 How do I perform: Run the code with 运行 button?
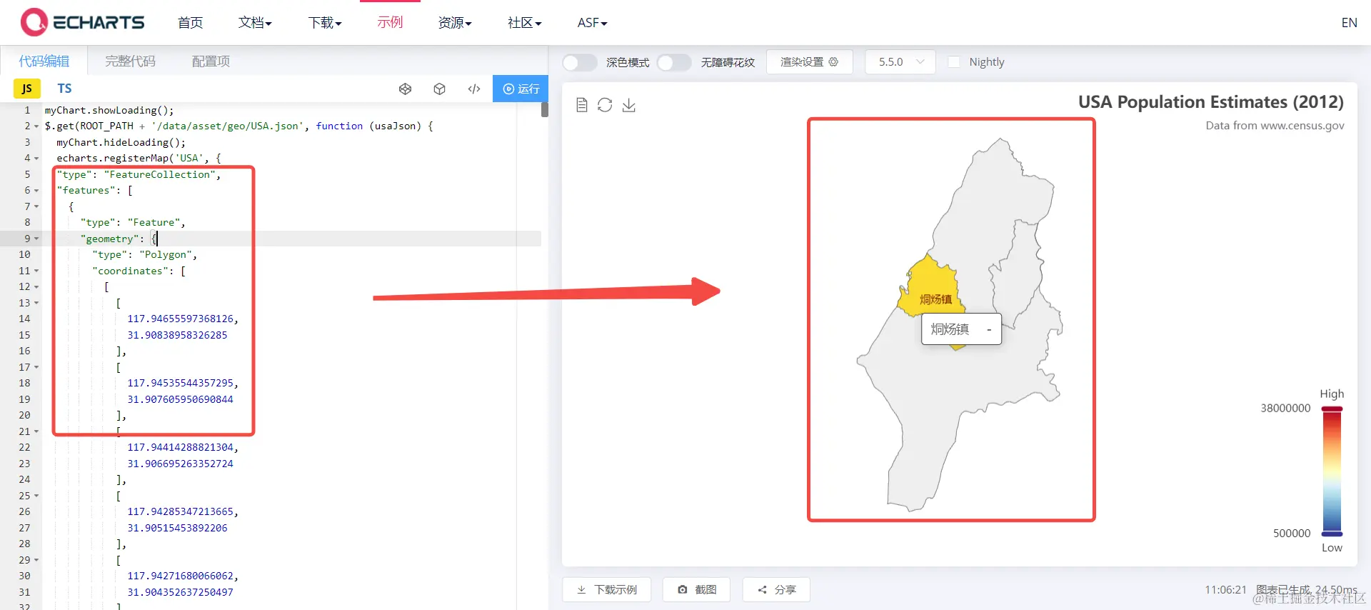[521, 89]
